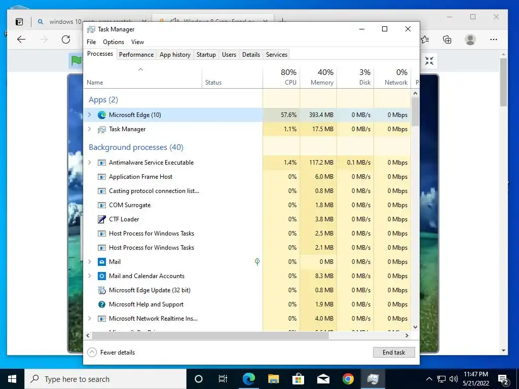This screenshot has width=519, height=389.
Task: Click the Edge browser back arrow
Action: tap(21, 40)
